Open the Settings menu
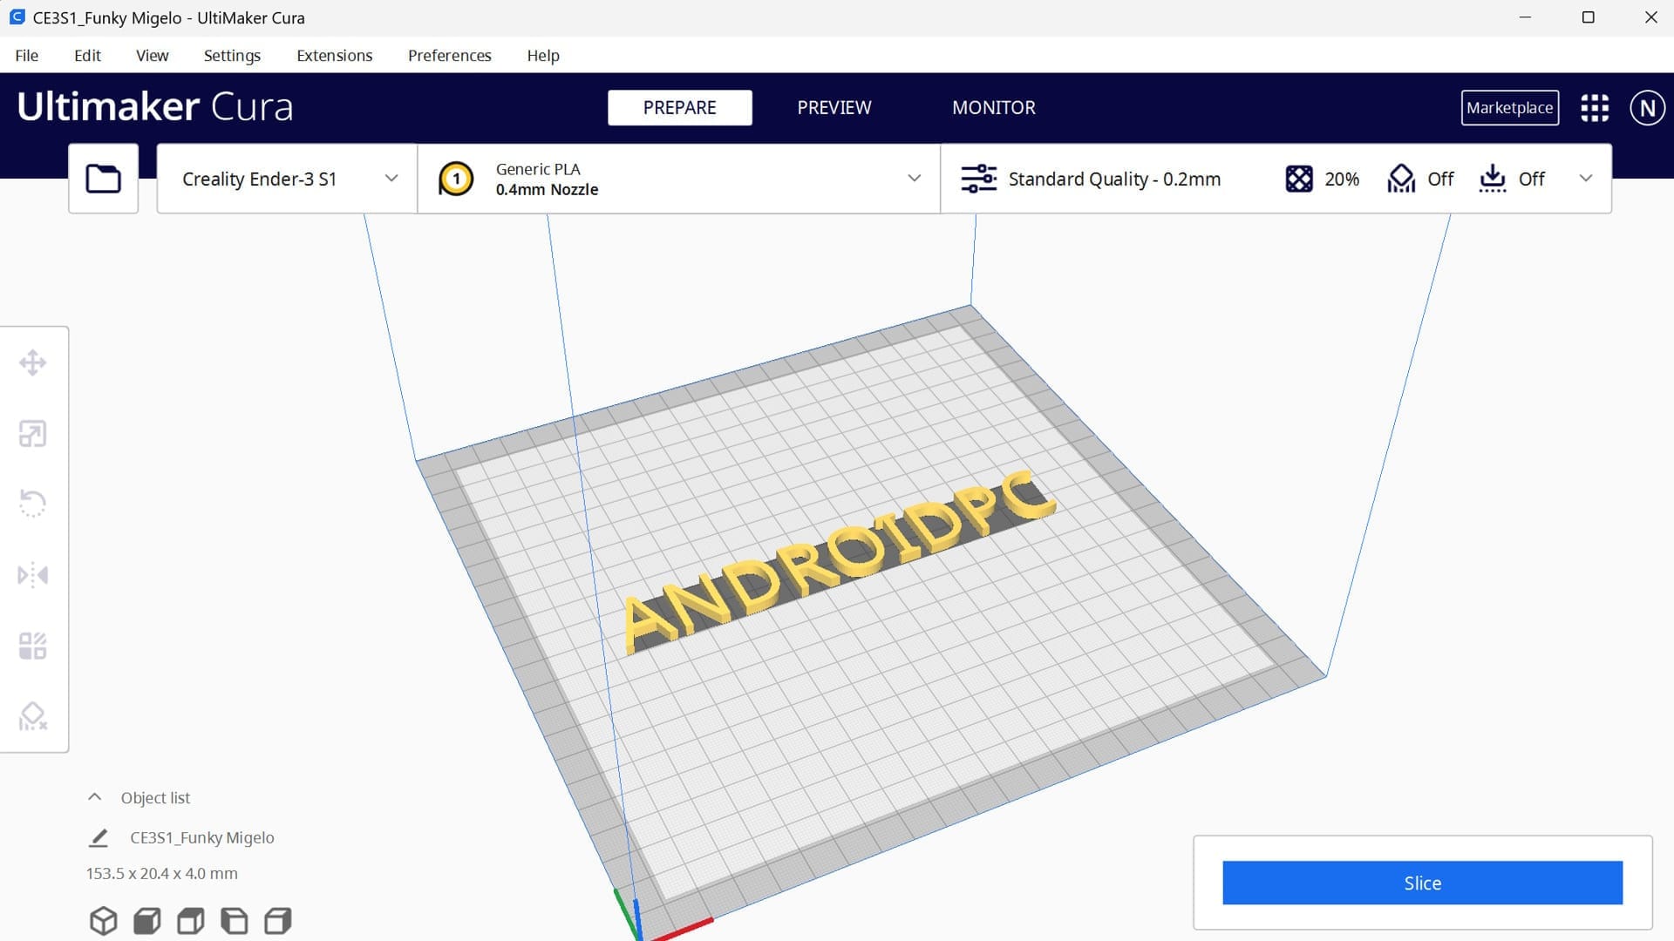This screenshot has width=1674, height=941. pos(232,55)
